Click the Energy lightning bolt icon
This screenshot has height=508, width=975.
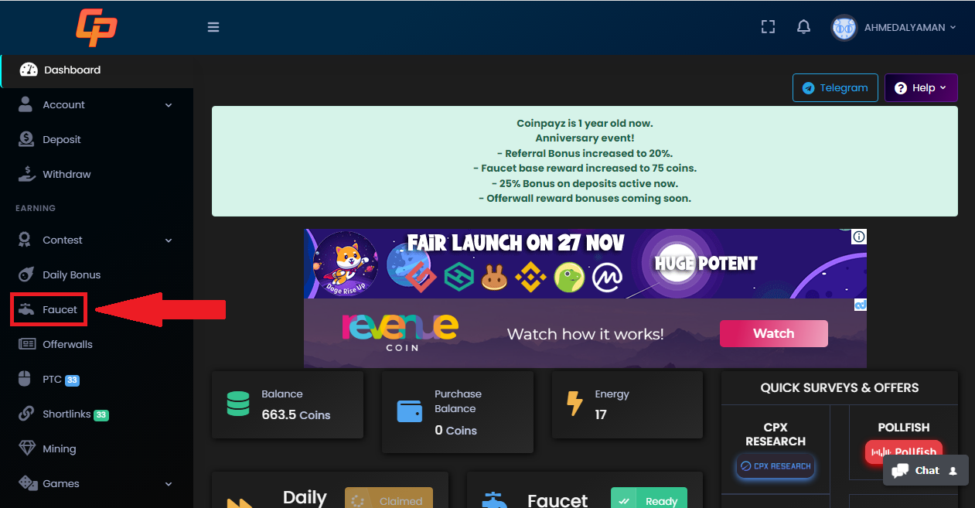click(574, 404)
